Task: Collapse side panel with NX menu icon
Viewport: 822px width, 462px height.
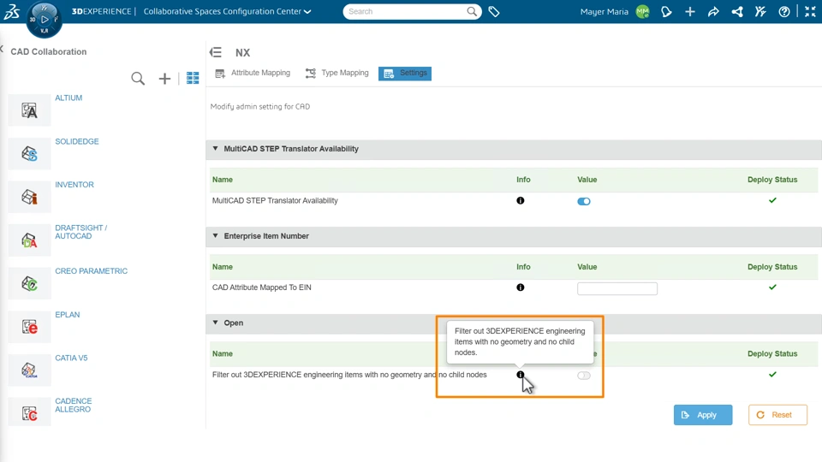Action: (x=216, y=52)
